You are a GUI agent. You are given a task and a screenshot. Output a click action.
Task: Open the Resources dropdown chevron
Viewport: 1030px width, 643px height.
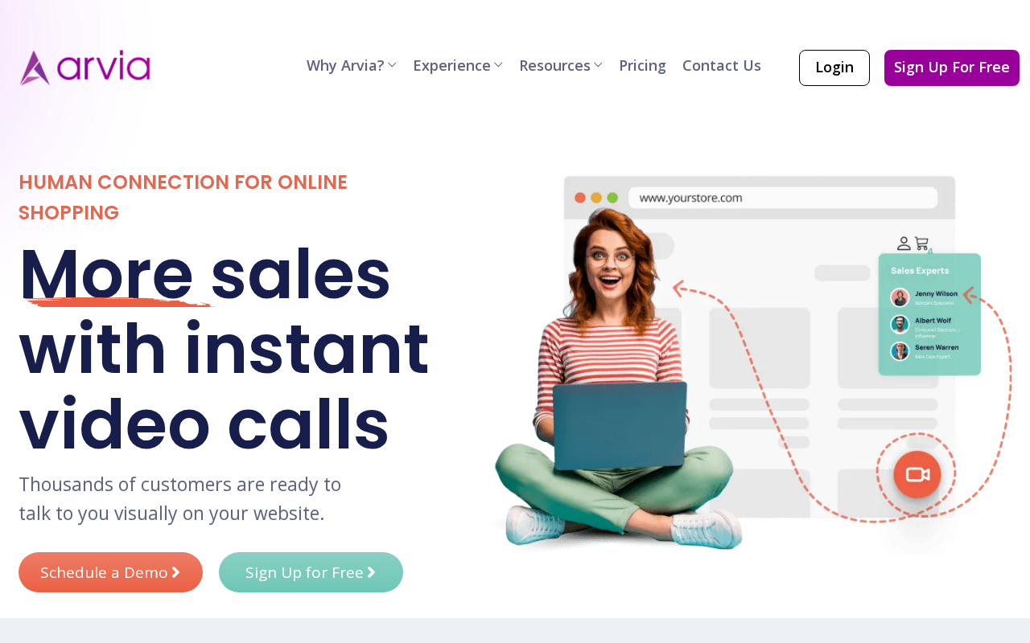point(598,66)
